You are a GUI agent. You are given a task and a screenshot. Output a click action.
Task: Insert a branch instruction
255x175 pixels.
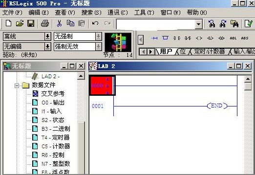click(165, 38)
